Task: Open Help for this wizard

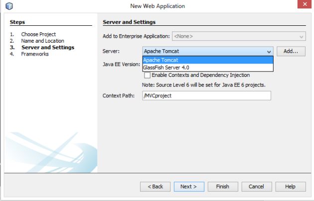Action: (290, 187)
